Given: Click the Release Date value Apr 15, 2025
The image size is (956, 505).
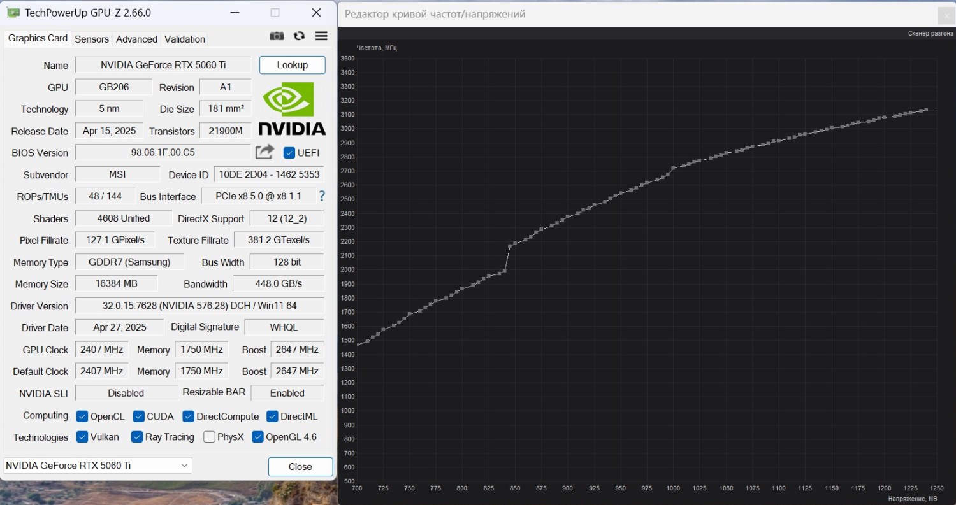Looking at the screenshot, I should [110, 131].
